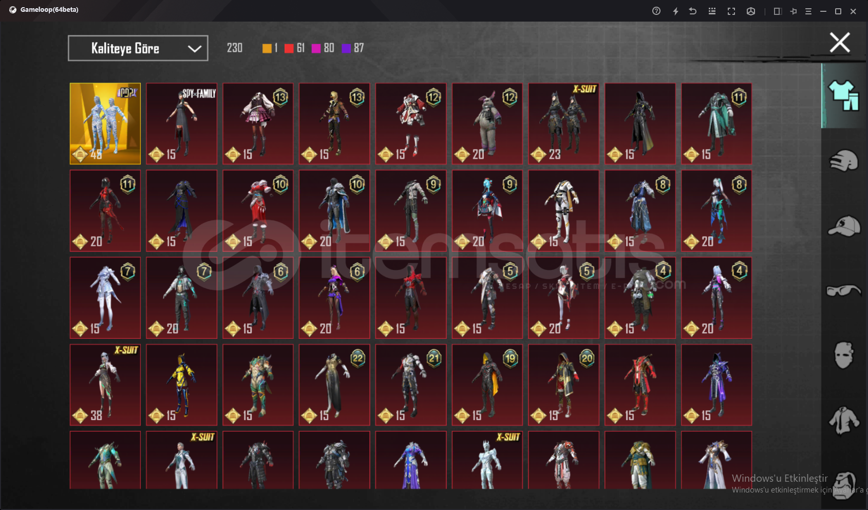
Task: Click the total item count 230
Action: pyautogui.click(x=235, y=48)
